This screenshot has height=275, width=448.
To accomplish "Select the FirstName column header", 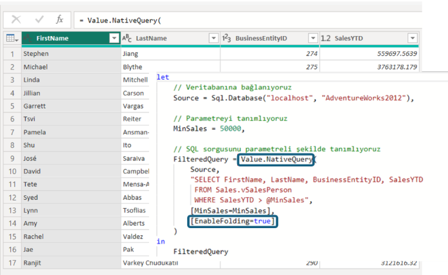I will click(x=71, y=39).
